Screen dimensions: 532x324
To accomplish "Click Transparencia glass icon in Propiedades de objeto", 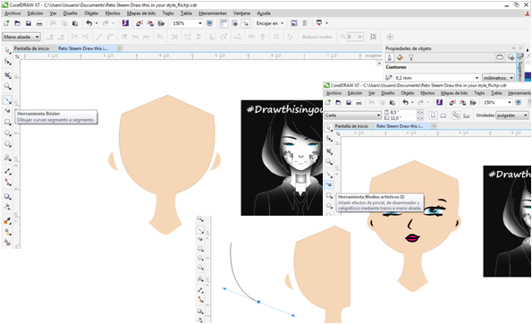I will click(411, 57).
